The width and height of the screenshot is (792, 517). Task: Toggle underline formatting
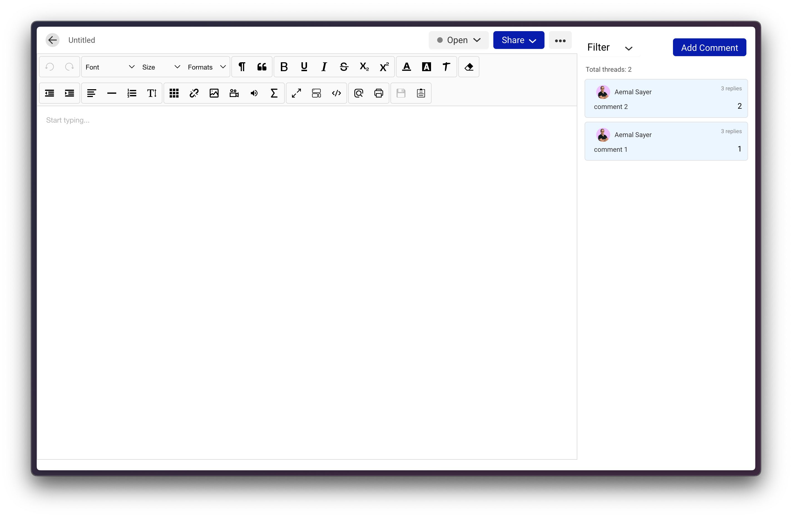point(304,67)
